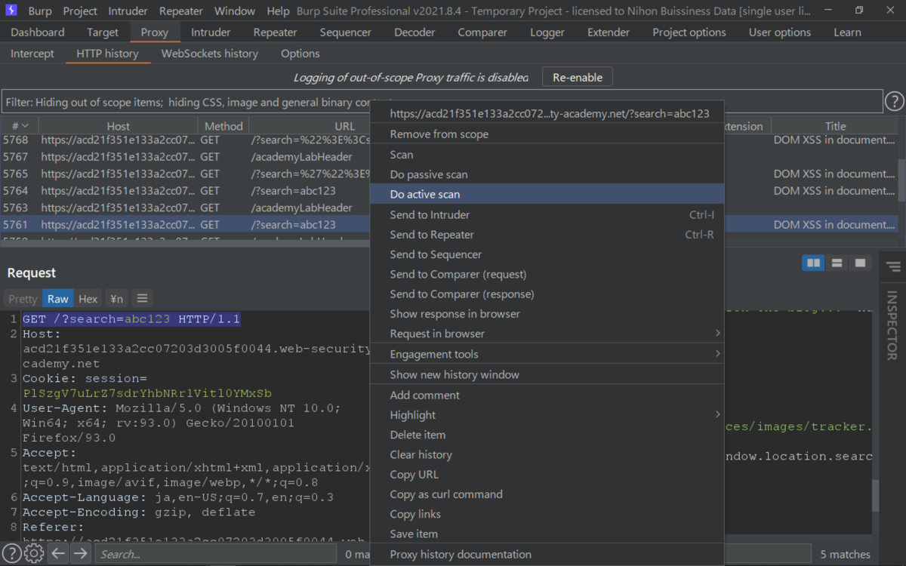
Task: Switch to WebSockets history sub-tab
Action: (210, 54)
